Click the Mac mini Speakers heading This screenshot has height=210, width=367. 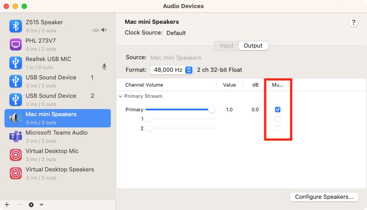point(152,22)
